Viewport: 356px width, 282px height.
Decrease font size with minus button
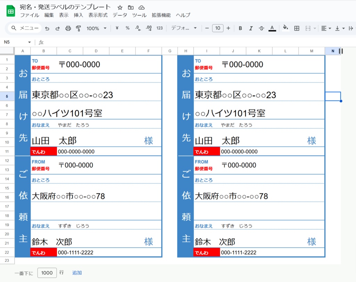(207, 28)
